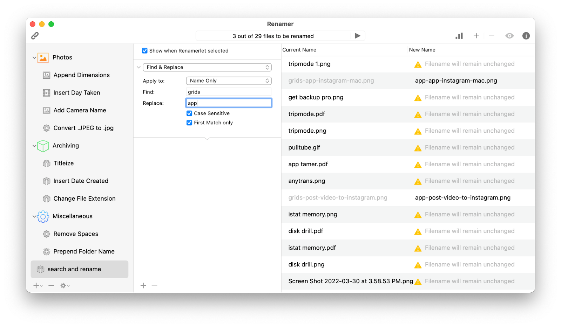
Task: Toggle Show when Renamerlet selected
Action: (x=144, y=50)
